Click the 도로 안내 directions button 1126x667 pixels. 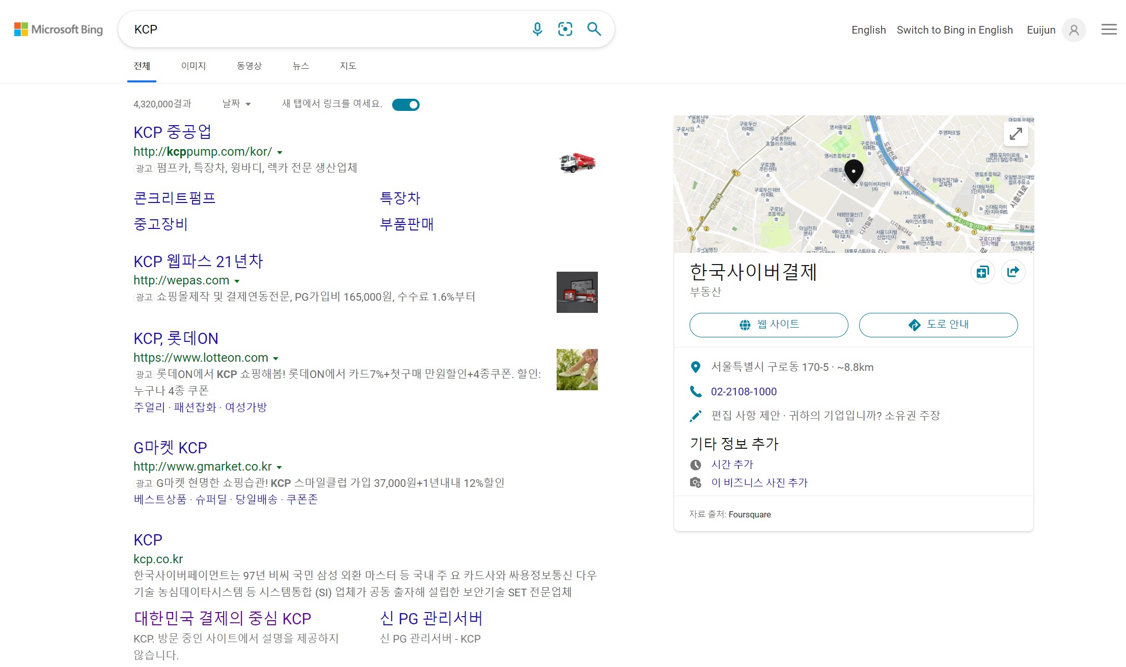pyautogui.click(x=938, y=325)
